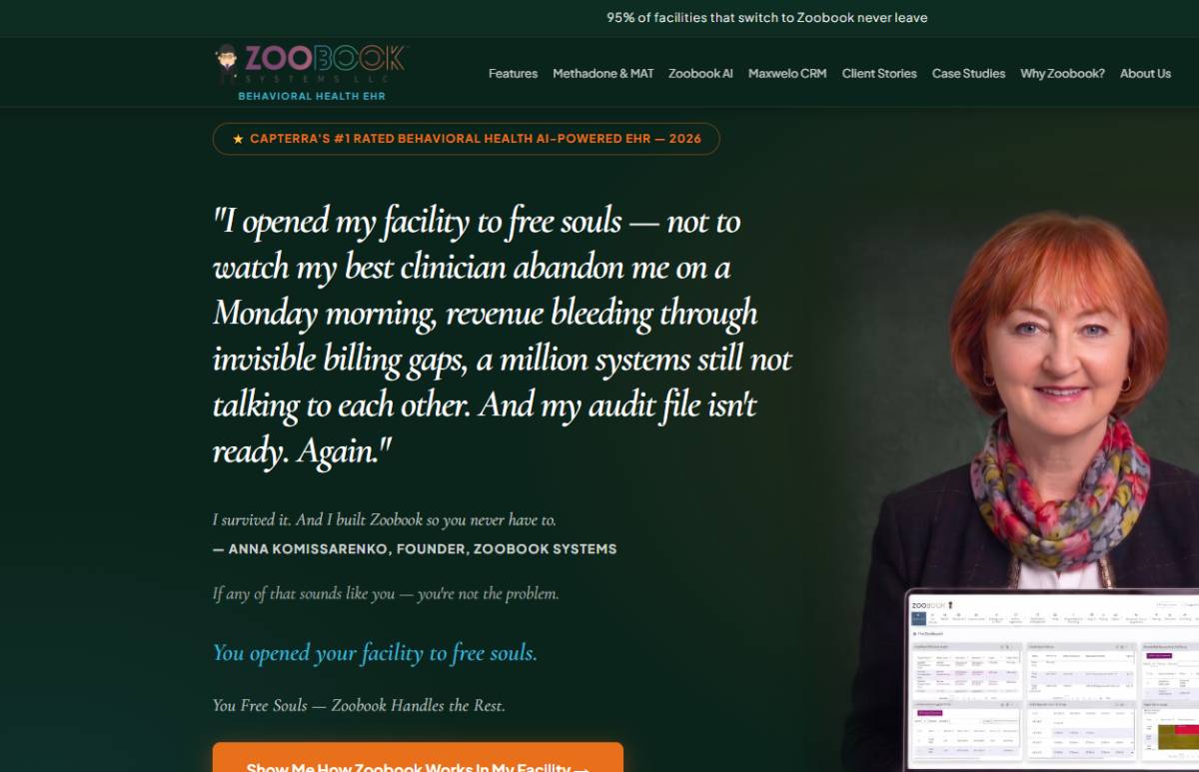Viewport: 1199px width, 772px height.
Task: Click the star icon in Capterra badge
Action: coord(238,139)
